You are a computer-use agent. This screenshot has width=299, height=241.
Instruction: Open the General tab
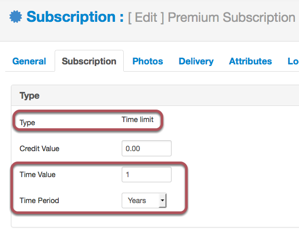click(x=29, y=61)
